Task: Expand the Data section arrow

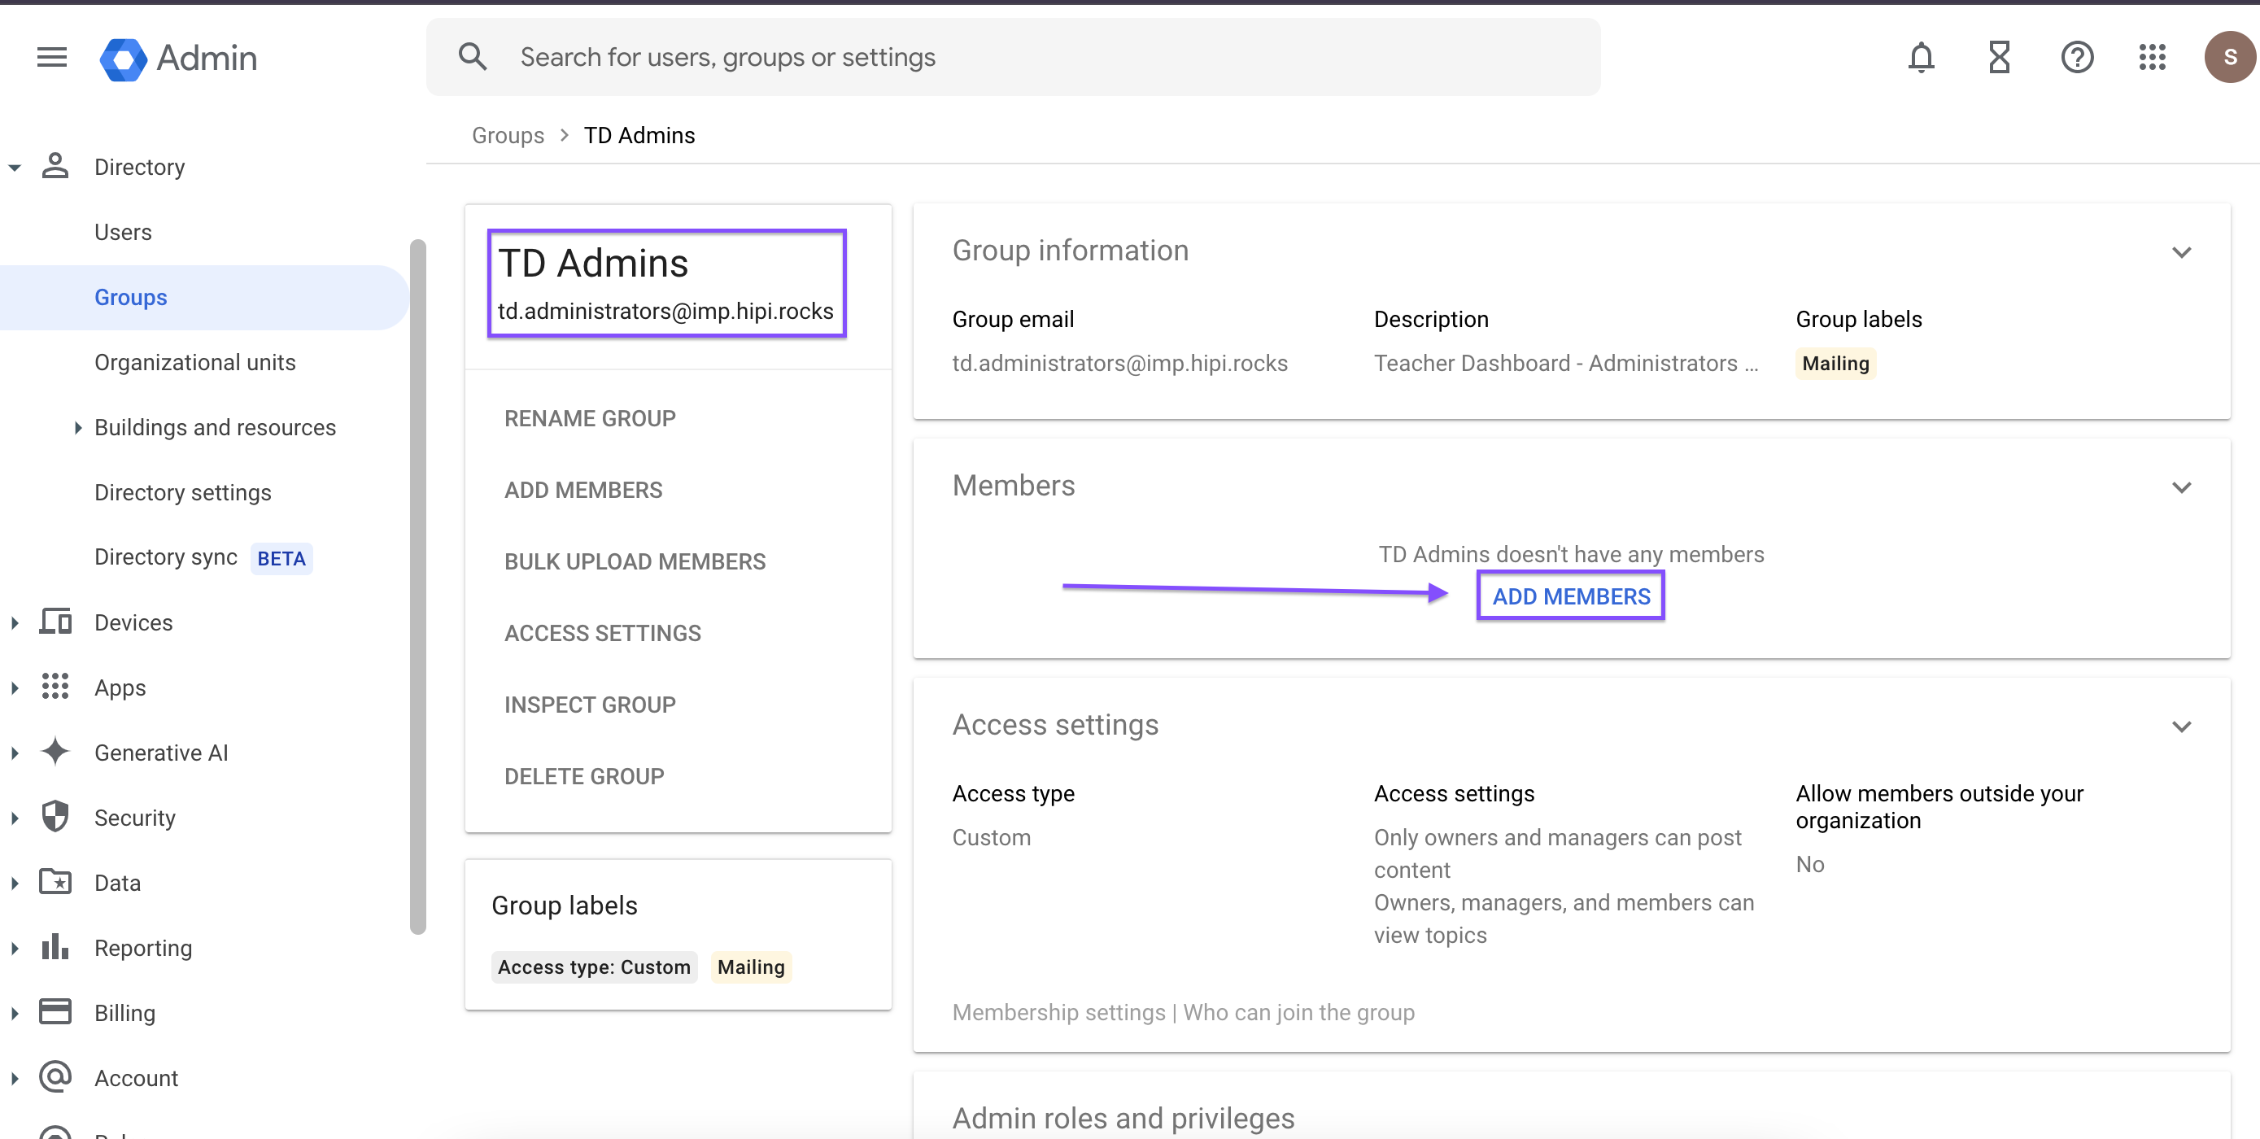Action: pos(15,882)
